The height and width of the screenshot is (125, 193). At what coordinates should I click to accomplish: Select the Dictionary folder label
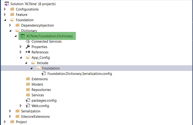[29, 31]
